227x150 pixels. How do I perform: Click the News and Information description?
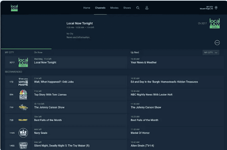[78, 37]
